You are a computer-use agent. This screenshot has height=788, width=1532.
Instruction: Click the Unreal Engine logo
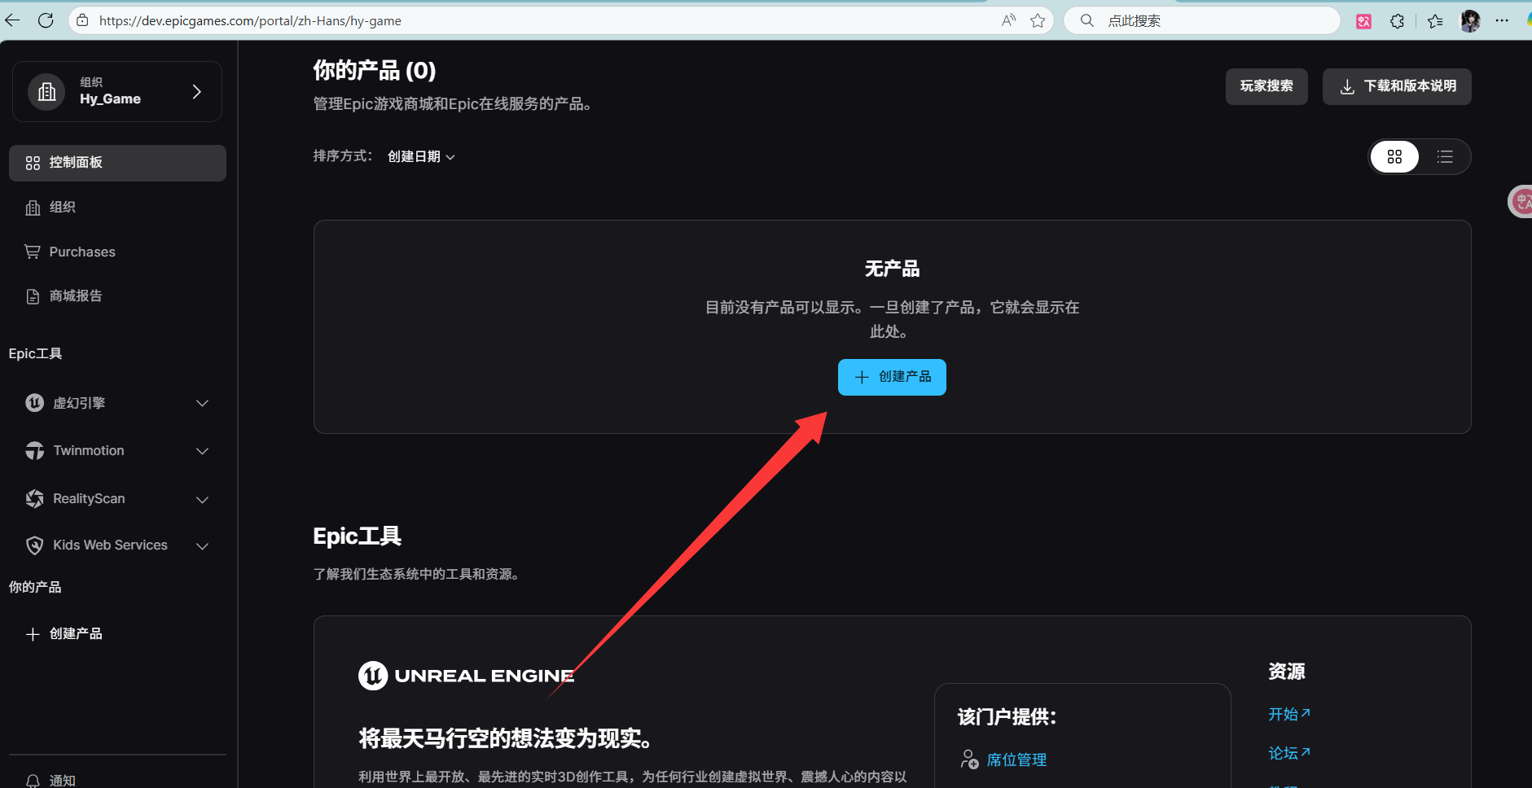tap(466, 676)
